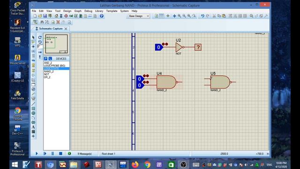
Task: Click the U5 NAND gate component
Action: pyautogui.click(x=220, y=82)
